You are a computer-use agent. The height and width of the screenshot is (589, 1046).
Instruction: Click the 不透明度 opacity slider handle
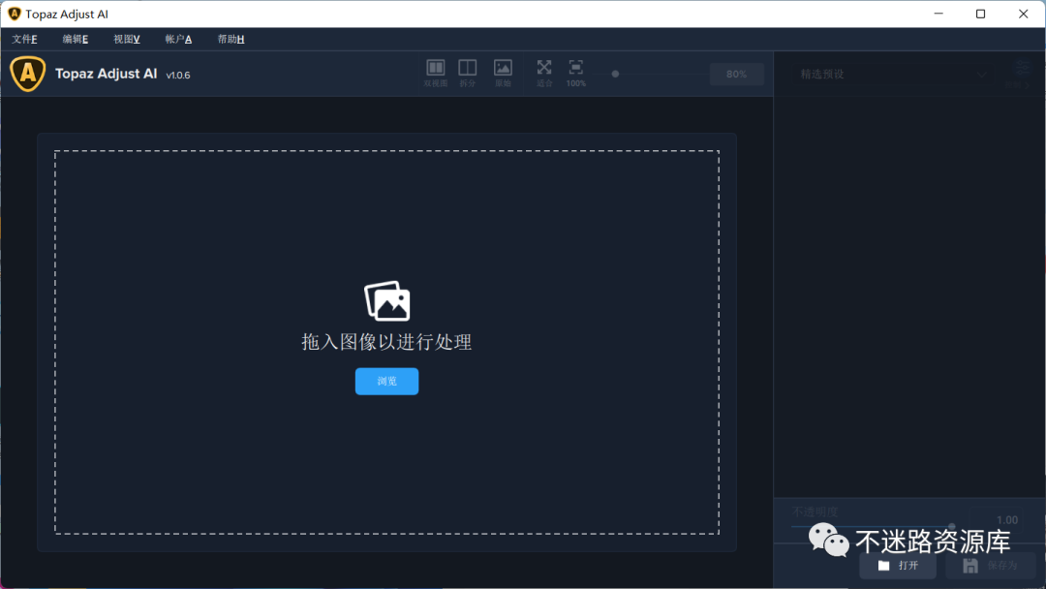952,526
